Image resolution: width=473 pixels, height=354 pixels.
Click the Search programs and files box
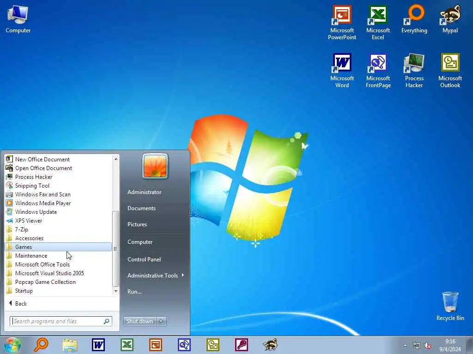[61, 321]
